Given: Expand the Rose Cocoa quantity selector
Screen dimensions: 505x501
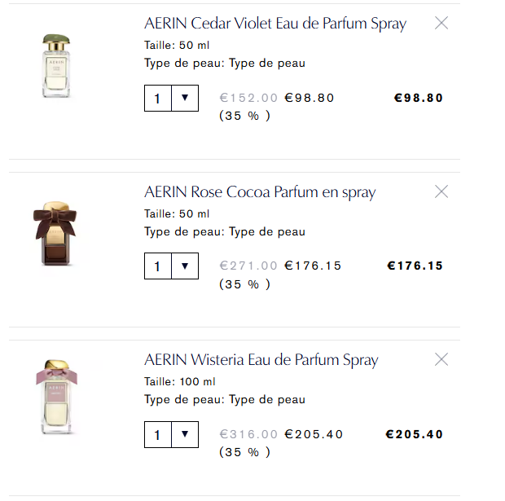Looking at the screenshot, I should pyautogui.click(x=171, y=266).
